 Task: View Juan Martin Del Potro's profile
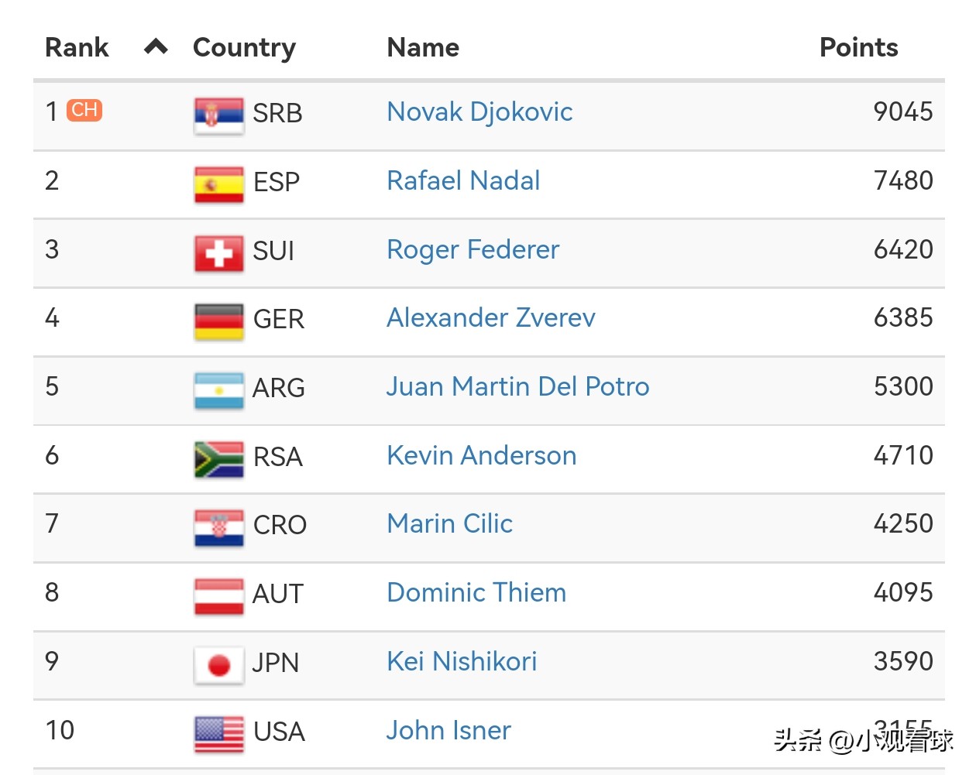[517, 387]
